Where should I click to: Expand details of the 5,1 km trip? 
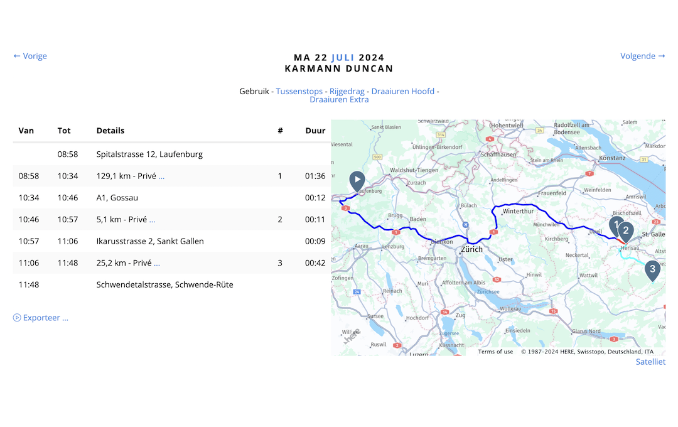(x=152, y=220)
